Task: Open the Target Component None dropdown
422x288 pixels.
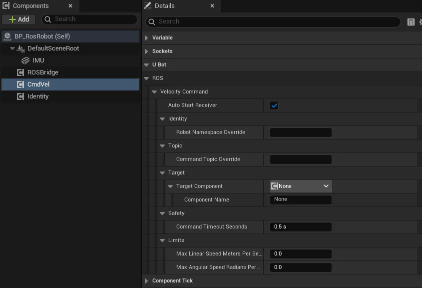Action: [x=301, y=186]
